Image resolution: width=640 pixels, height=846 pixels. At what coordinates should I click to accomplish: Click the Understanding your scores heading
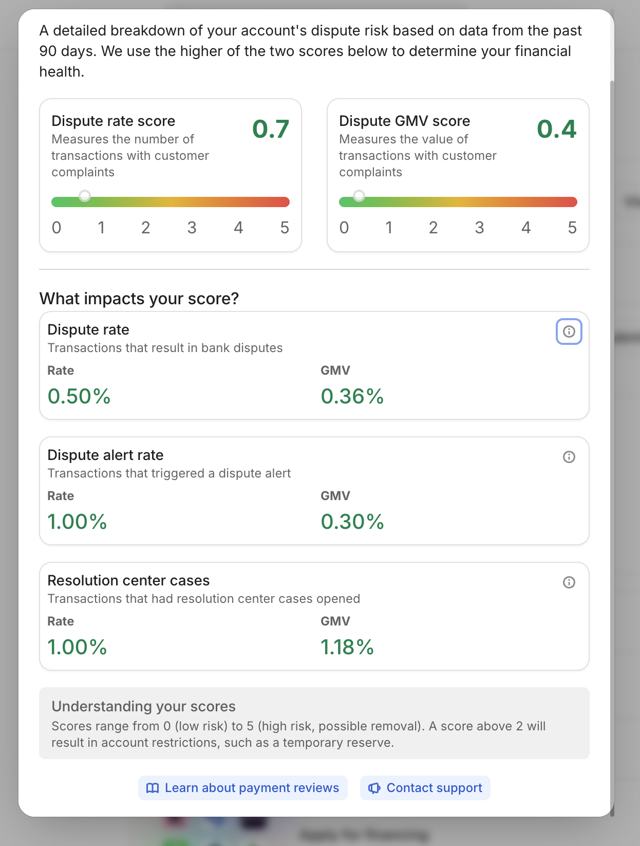click(x=143, y=706)
